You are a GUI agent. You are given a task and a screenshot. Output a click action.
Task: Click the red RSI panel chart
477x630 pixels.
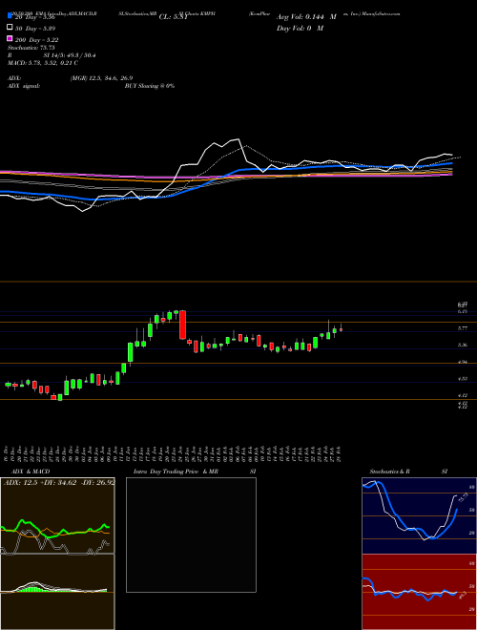[x=419, y=592]
